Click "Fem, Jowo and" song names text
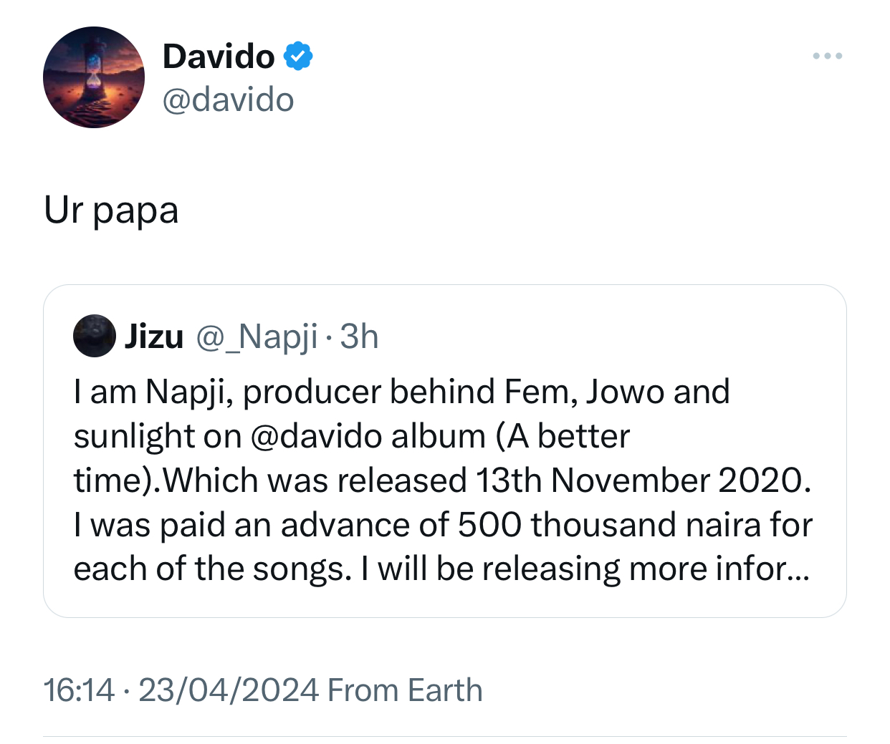The height and width of the screenshot is (744, 890). tap(616, 392)
